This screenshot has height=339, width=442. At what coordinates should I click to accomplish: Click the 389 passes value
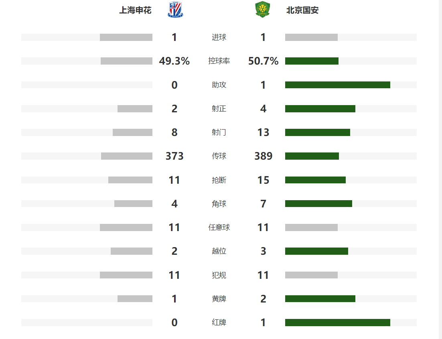pyautogui.click(x=263, y=156)
